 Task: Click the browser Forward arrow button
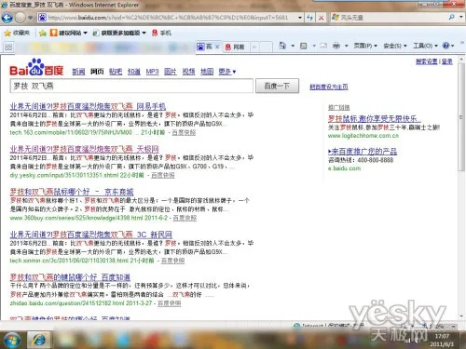21,18
